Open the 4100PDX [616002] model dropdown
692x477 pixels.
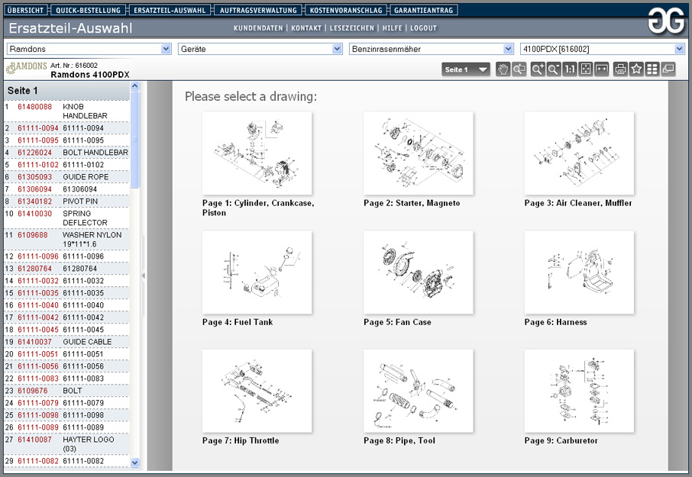click(680, 49)
